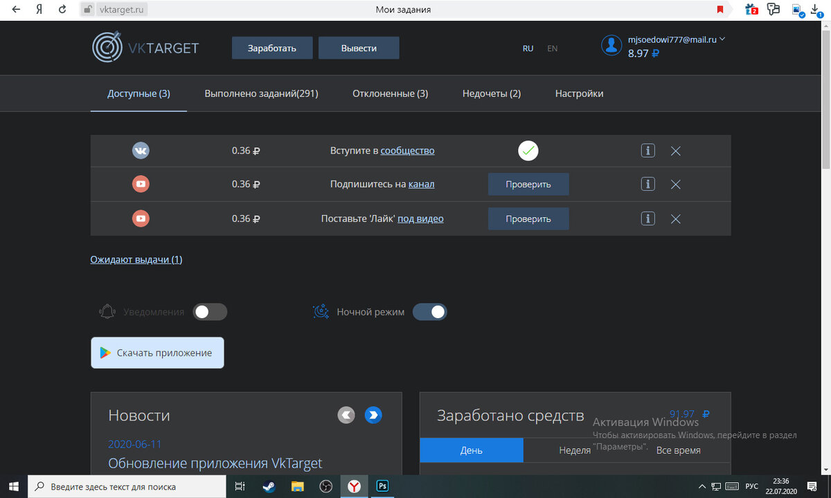Select День earnings tab
831x498 pixels.
[x=472, y=450]
